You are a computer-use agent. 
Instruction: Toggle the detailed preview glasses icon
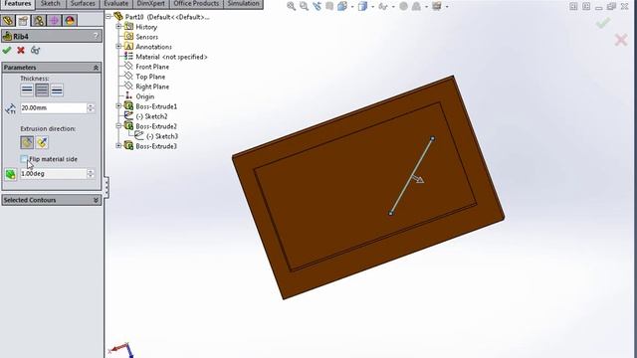(36, 51)
